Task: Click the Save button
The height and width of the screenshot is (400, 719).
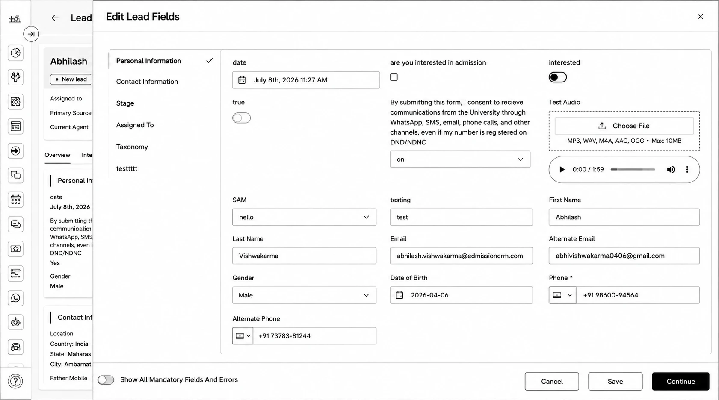Action: (x=615, y=382)
